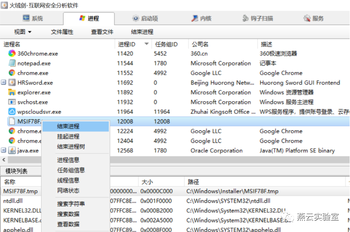This screenshot has width=350, height=232.
Task: Open the 视图 dropdown menu
Action: coord(23,32)
